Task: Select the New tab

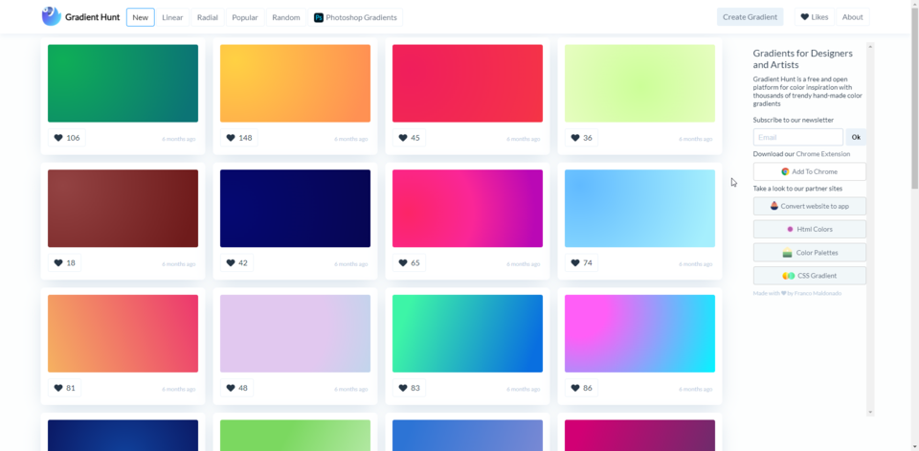Action: pos(141,17)
